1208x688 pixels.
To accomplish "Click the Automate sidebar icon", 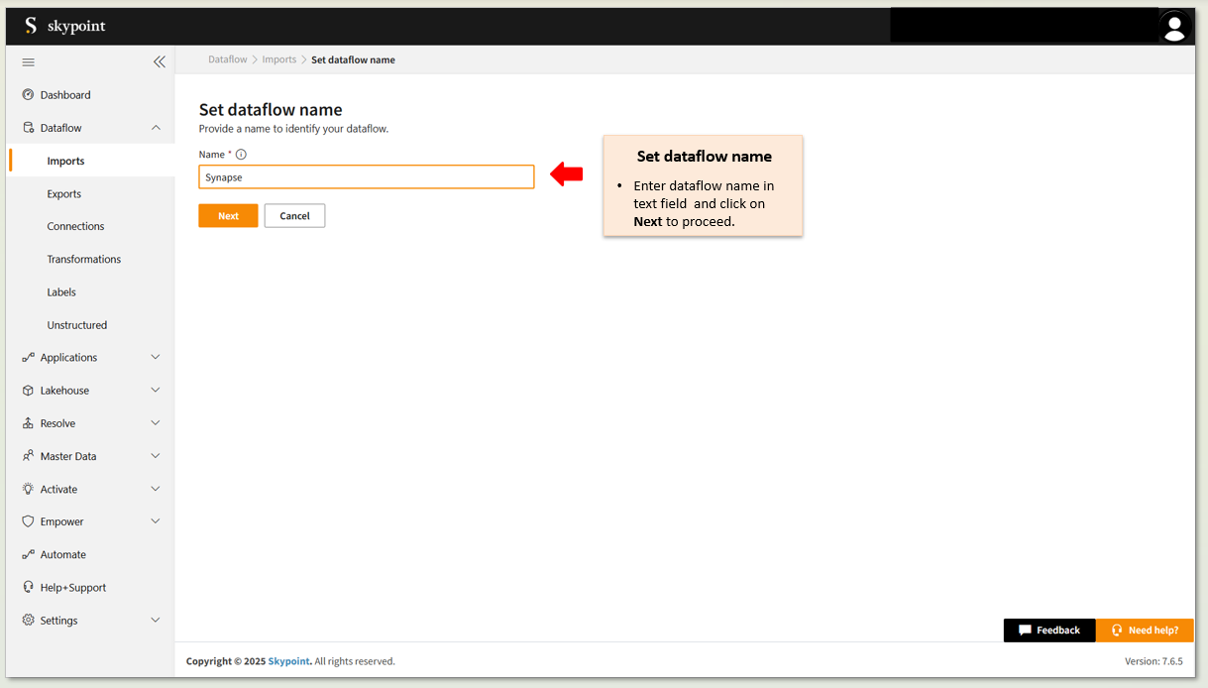I will (28, 555).
